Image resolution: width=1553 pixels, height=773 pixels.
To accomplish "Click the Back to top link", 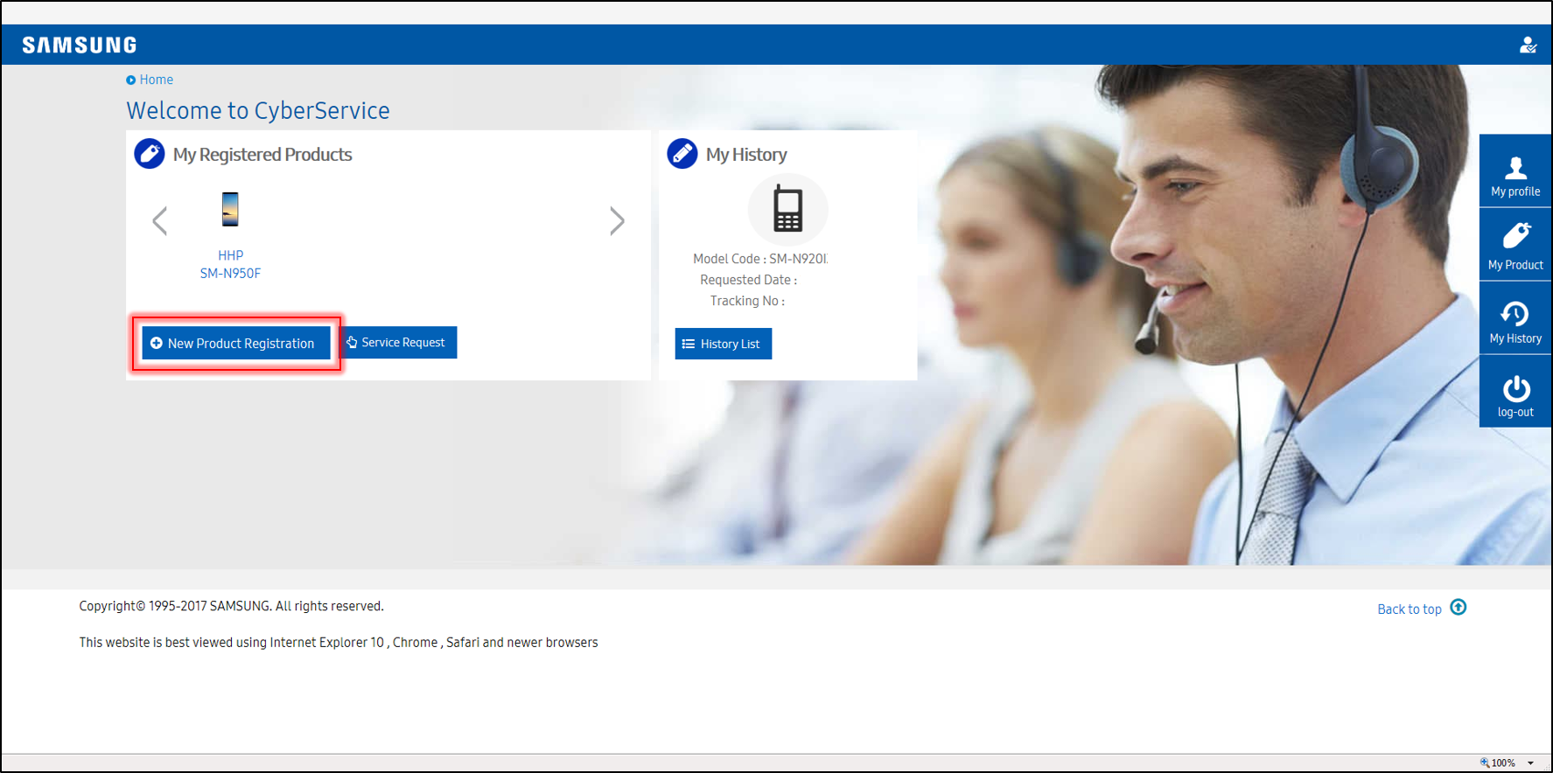I will (x=1409, y=609).
